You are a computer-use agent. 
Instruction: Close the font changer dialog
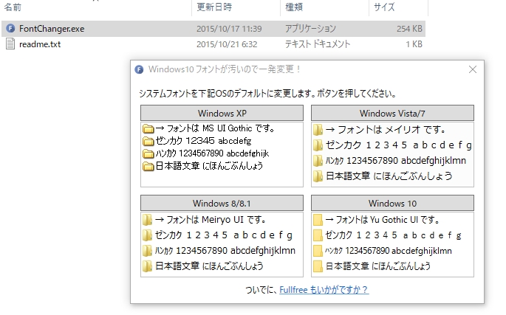point(473,69)
